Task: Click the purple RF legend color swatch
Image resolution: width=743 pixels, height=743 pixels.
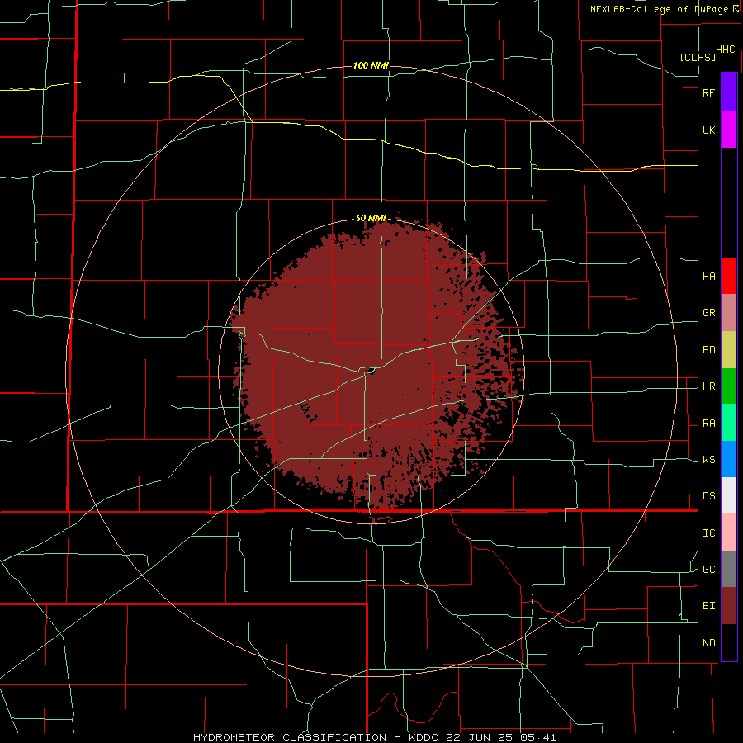Action: (x=729, y=92)
